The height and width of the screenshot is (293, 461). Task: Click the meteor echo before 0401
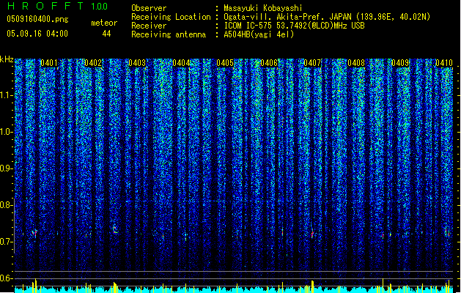click(34, 234)
